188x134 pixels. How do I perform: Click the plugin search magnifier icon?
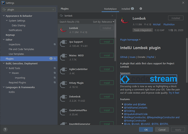tap(61, 16)
